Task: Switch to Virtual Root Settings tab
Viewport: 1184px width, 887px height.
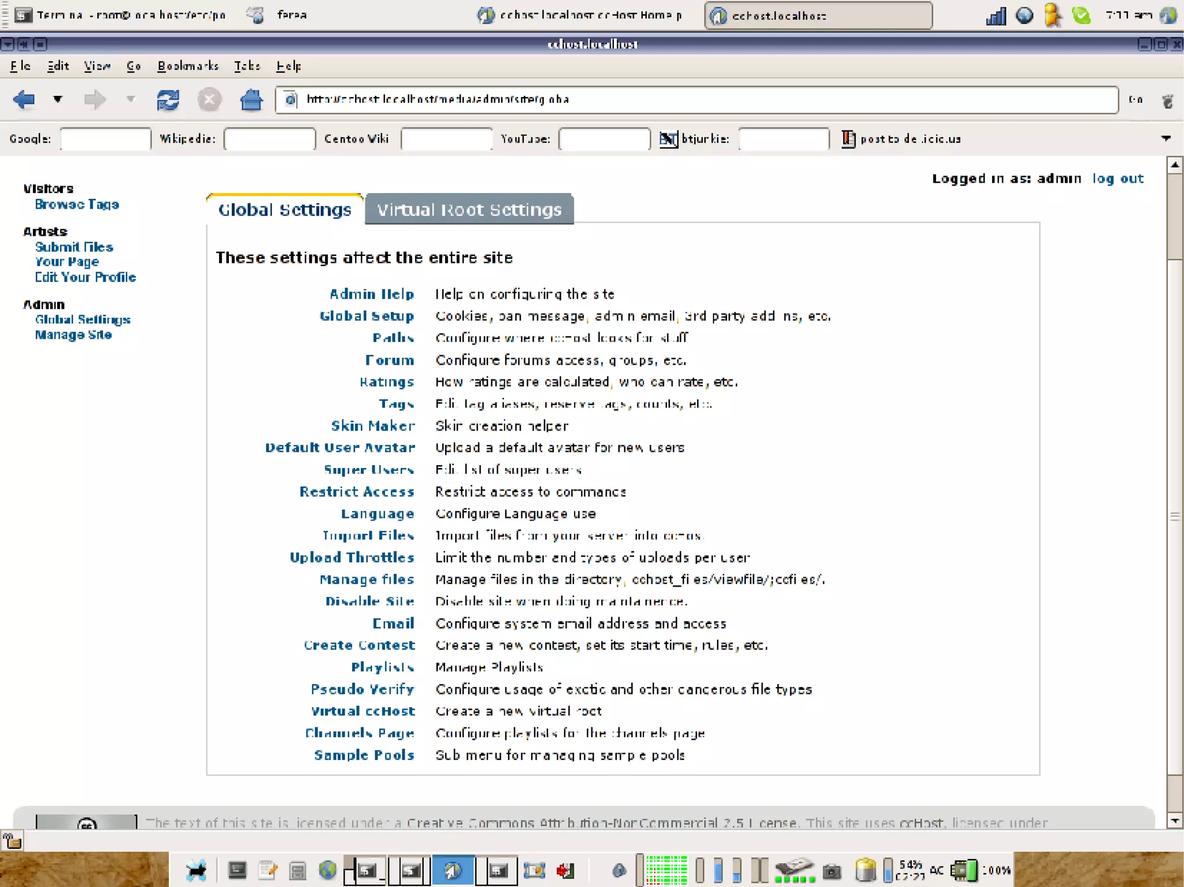Action: [x=469, y=209]
